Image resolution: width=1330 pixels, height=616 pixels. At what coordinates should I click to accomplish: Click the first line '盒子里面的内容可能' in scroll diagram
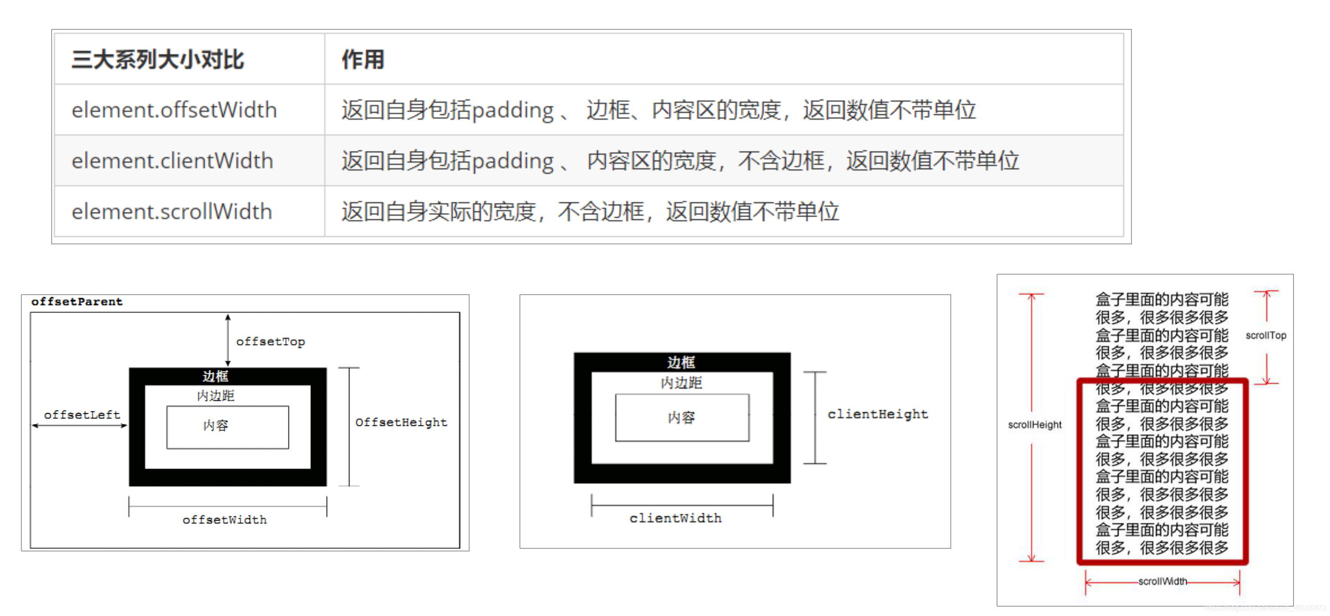[x=1162, y=300]
